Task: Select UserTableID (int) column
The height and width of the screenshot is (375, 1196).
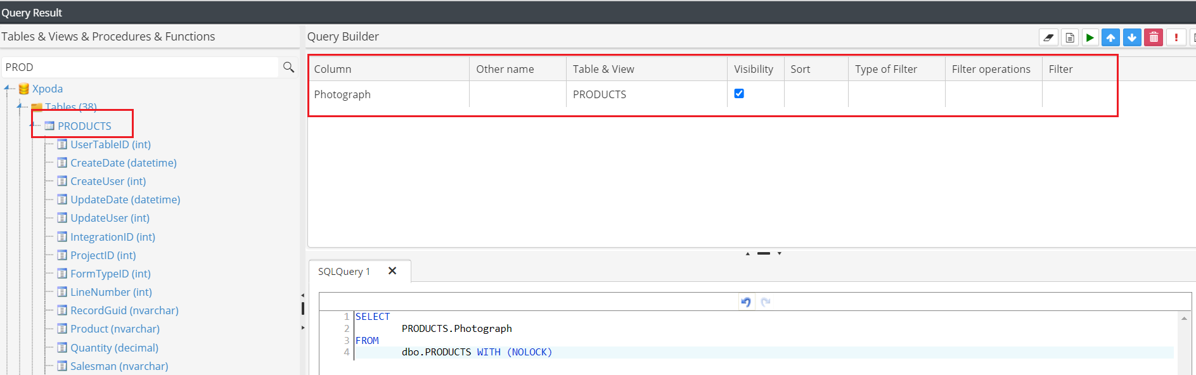Action: point(110,144)
